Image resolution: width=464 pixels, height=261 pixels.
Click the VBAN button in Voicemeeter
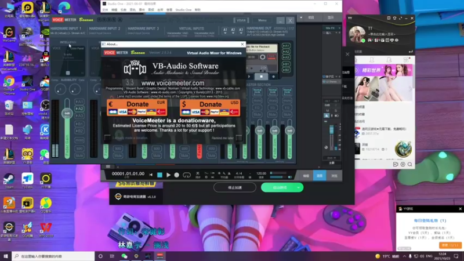pyautogui.click(x=241, y=20)
